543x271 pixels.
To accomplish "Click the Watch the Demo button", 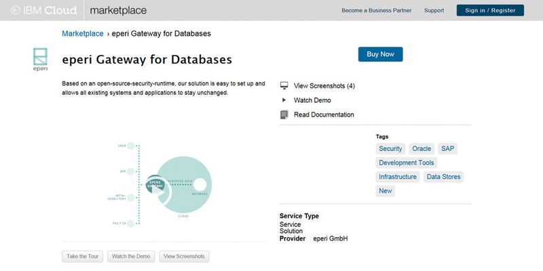I will click(x=131, y=257).
